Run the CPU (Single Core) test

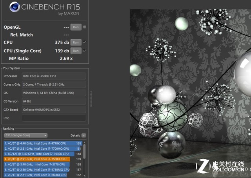pos(76,51)
